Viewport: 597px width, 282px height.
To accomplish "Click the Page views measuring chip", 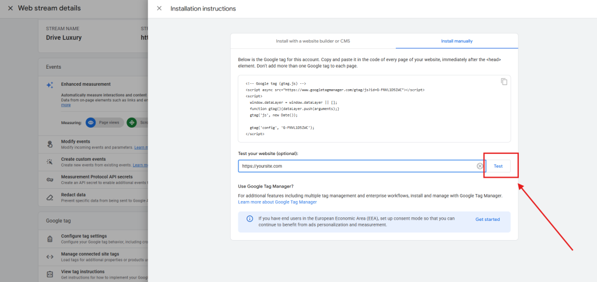I will point(105,123).
